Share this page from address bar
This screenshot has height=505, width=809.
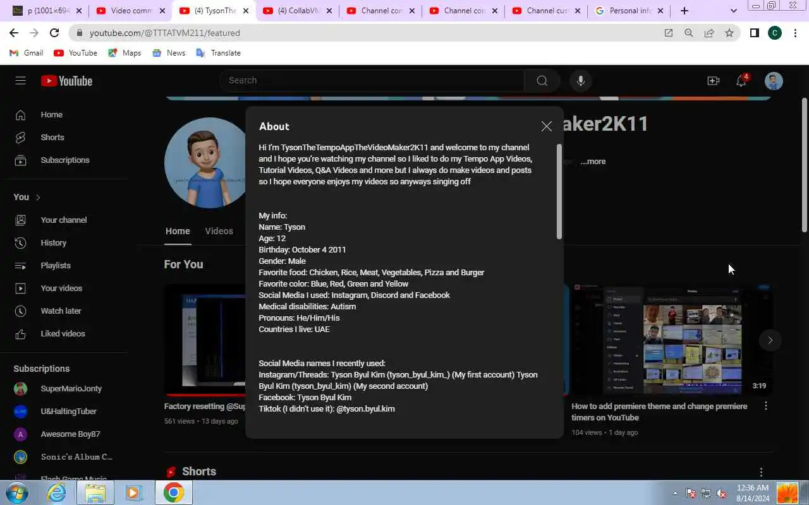[x=709, y=33]
